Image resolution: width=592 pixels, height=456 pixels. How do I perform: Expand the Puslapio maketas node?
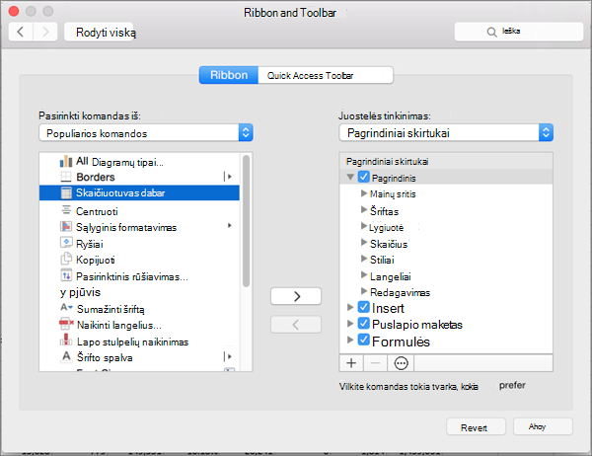pyautogui.click(x=350, y=324)
